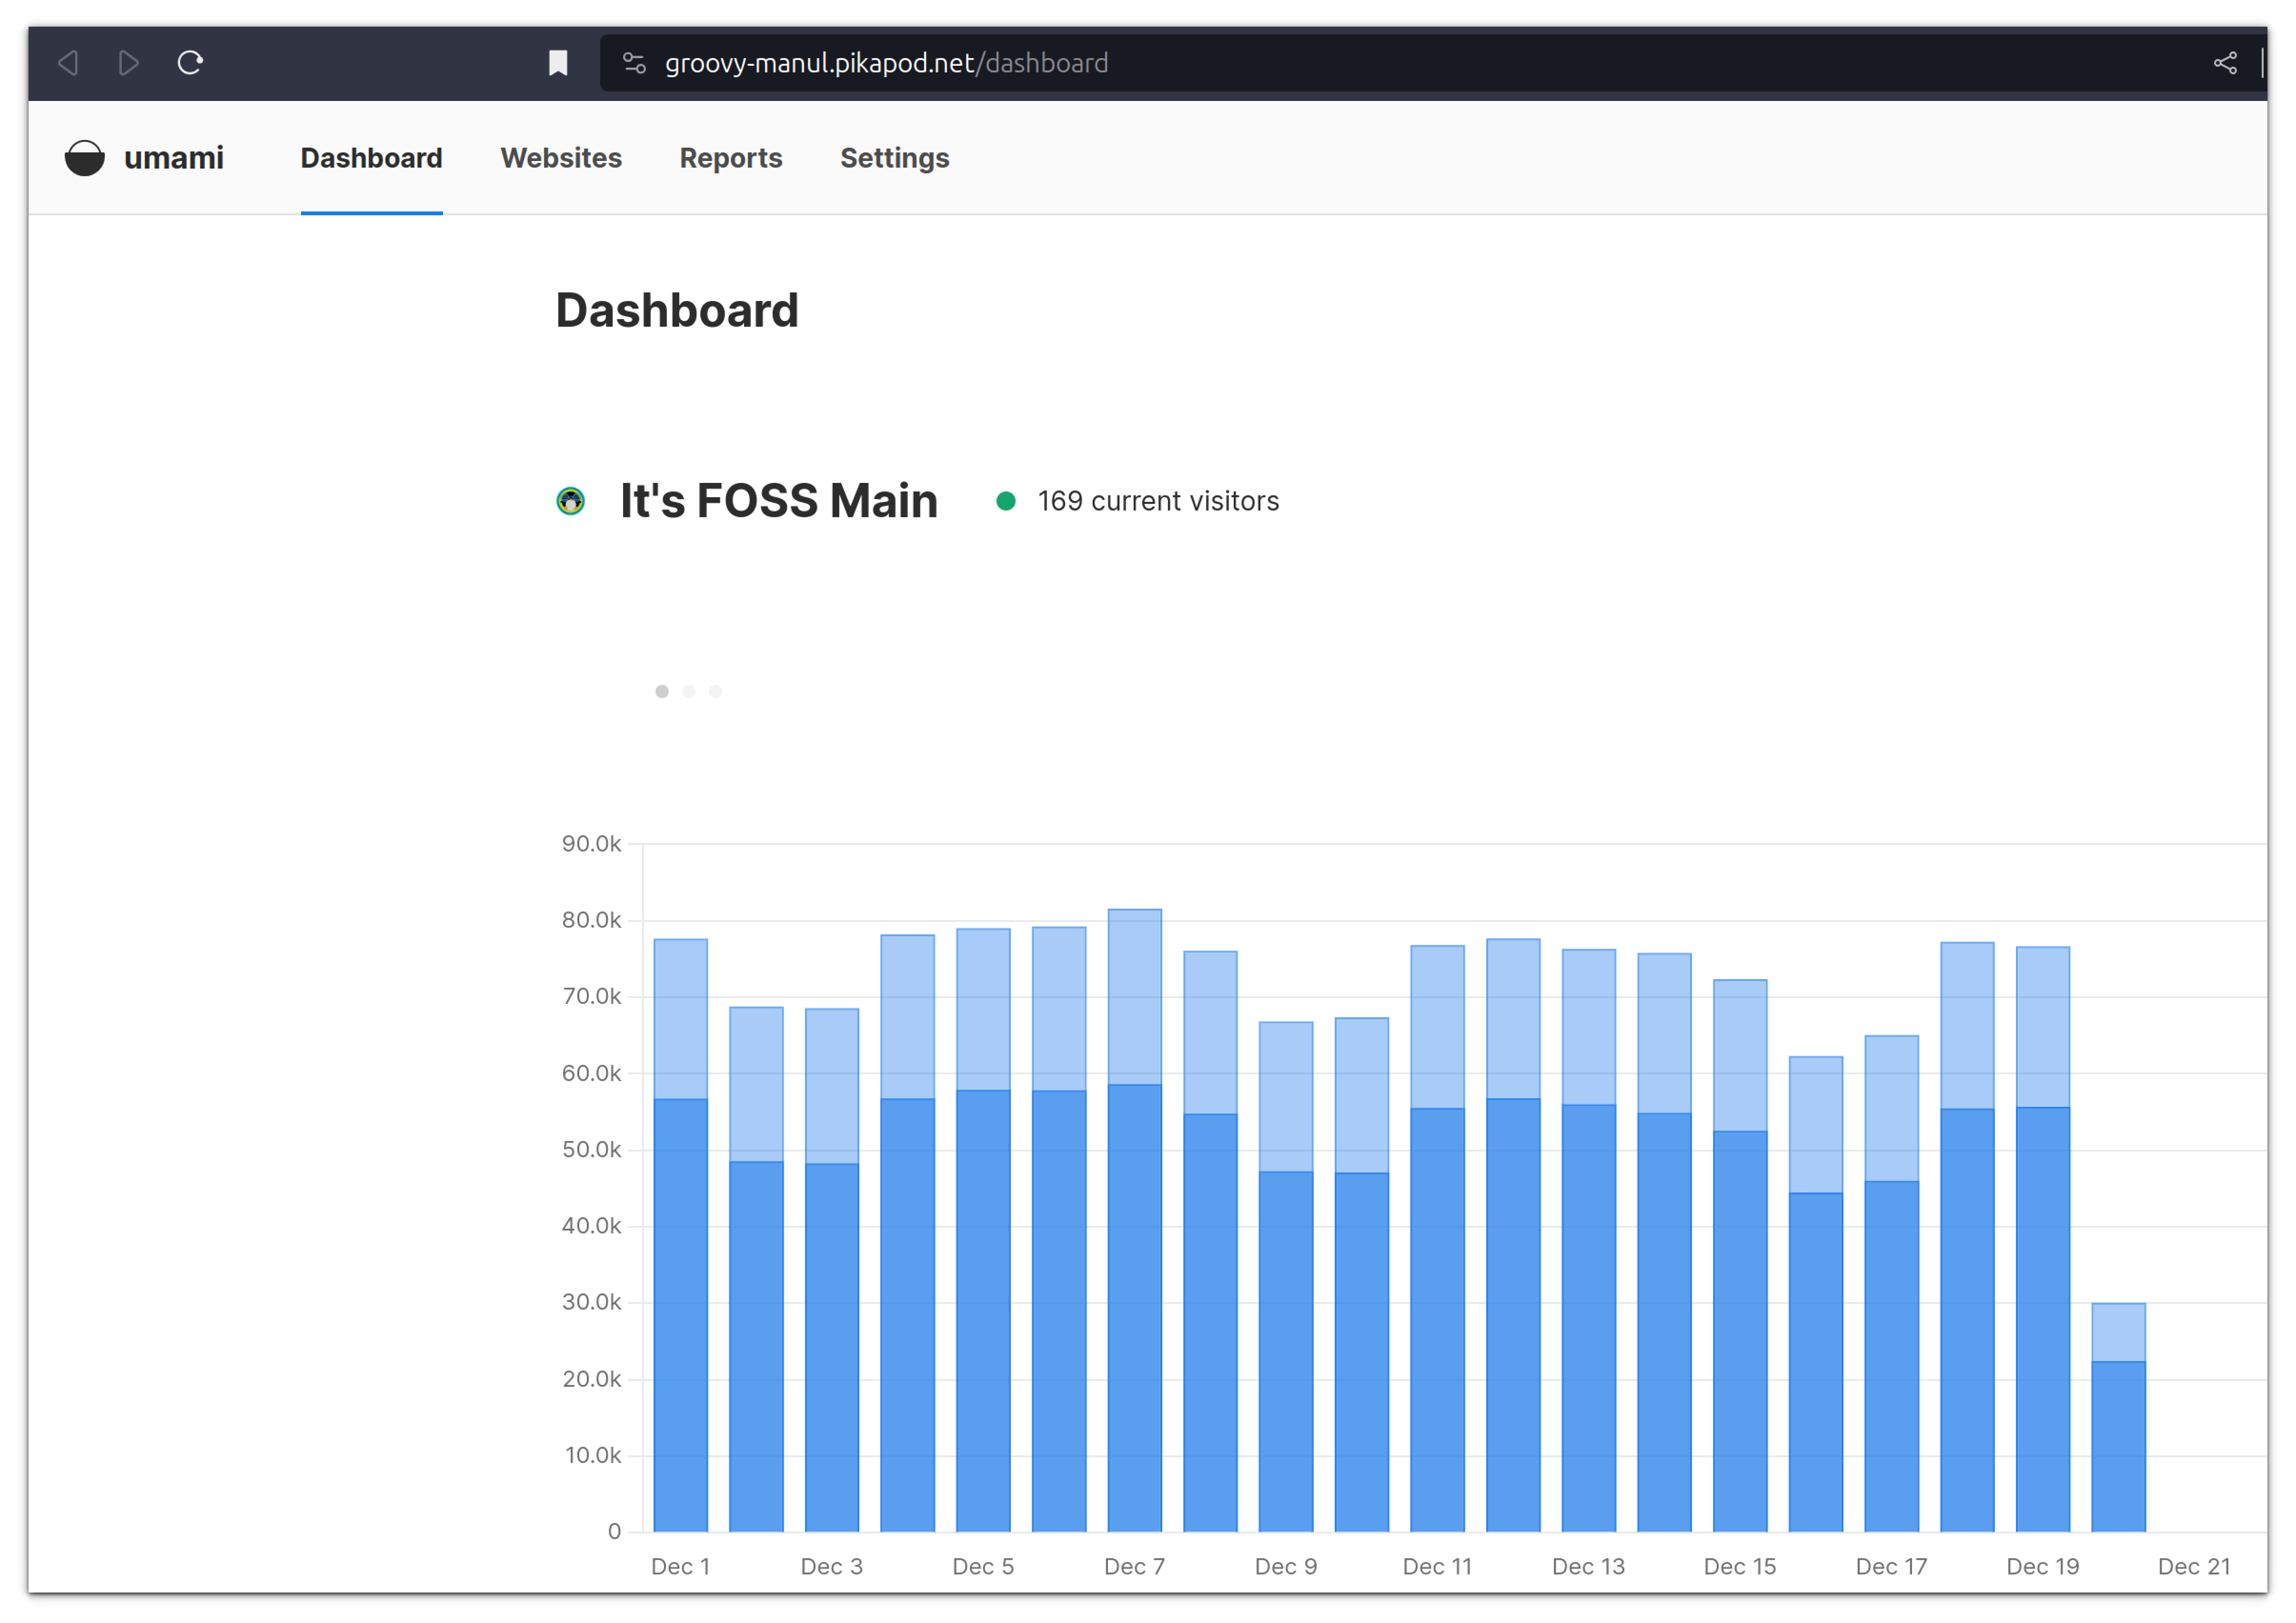The width and height of the screenshot is (2296, 1623).
Task: Click the bookmark icon in the browser bar
Action: (x=558, y=62)
